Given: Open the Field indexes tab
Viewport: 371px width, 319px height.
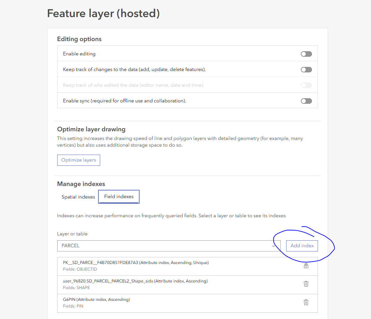Looking at the screenshot, I should coord(119,196).
